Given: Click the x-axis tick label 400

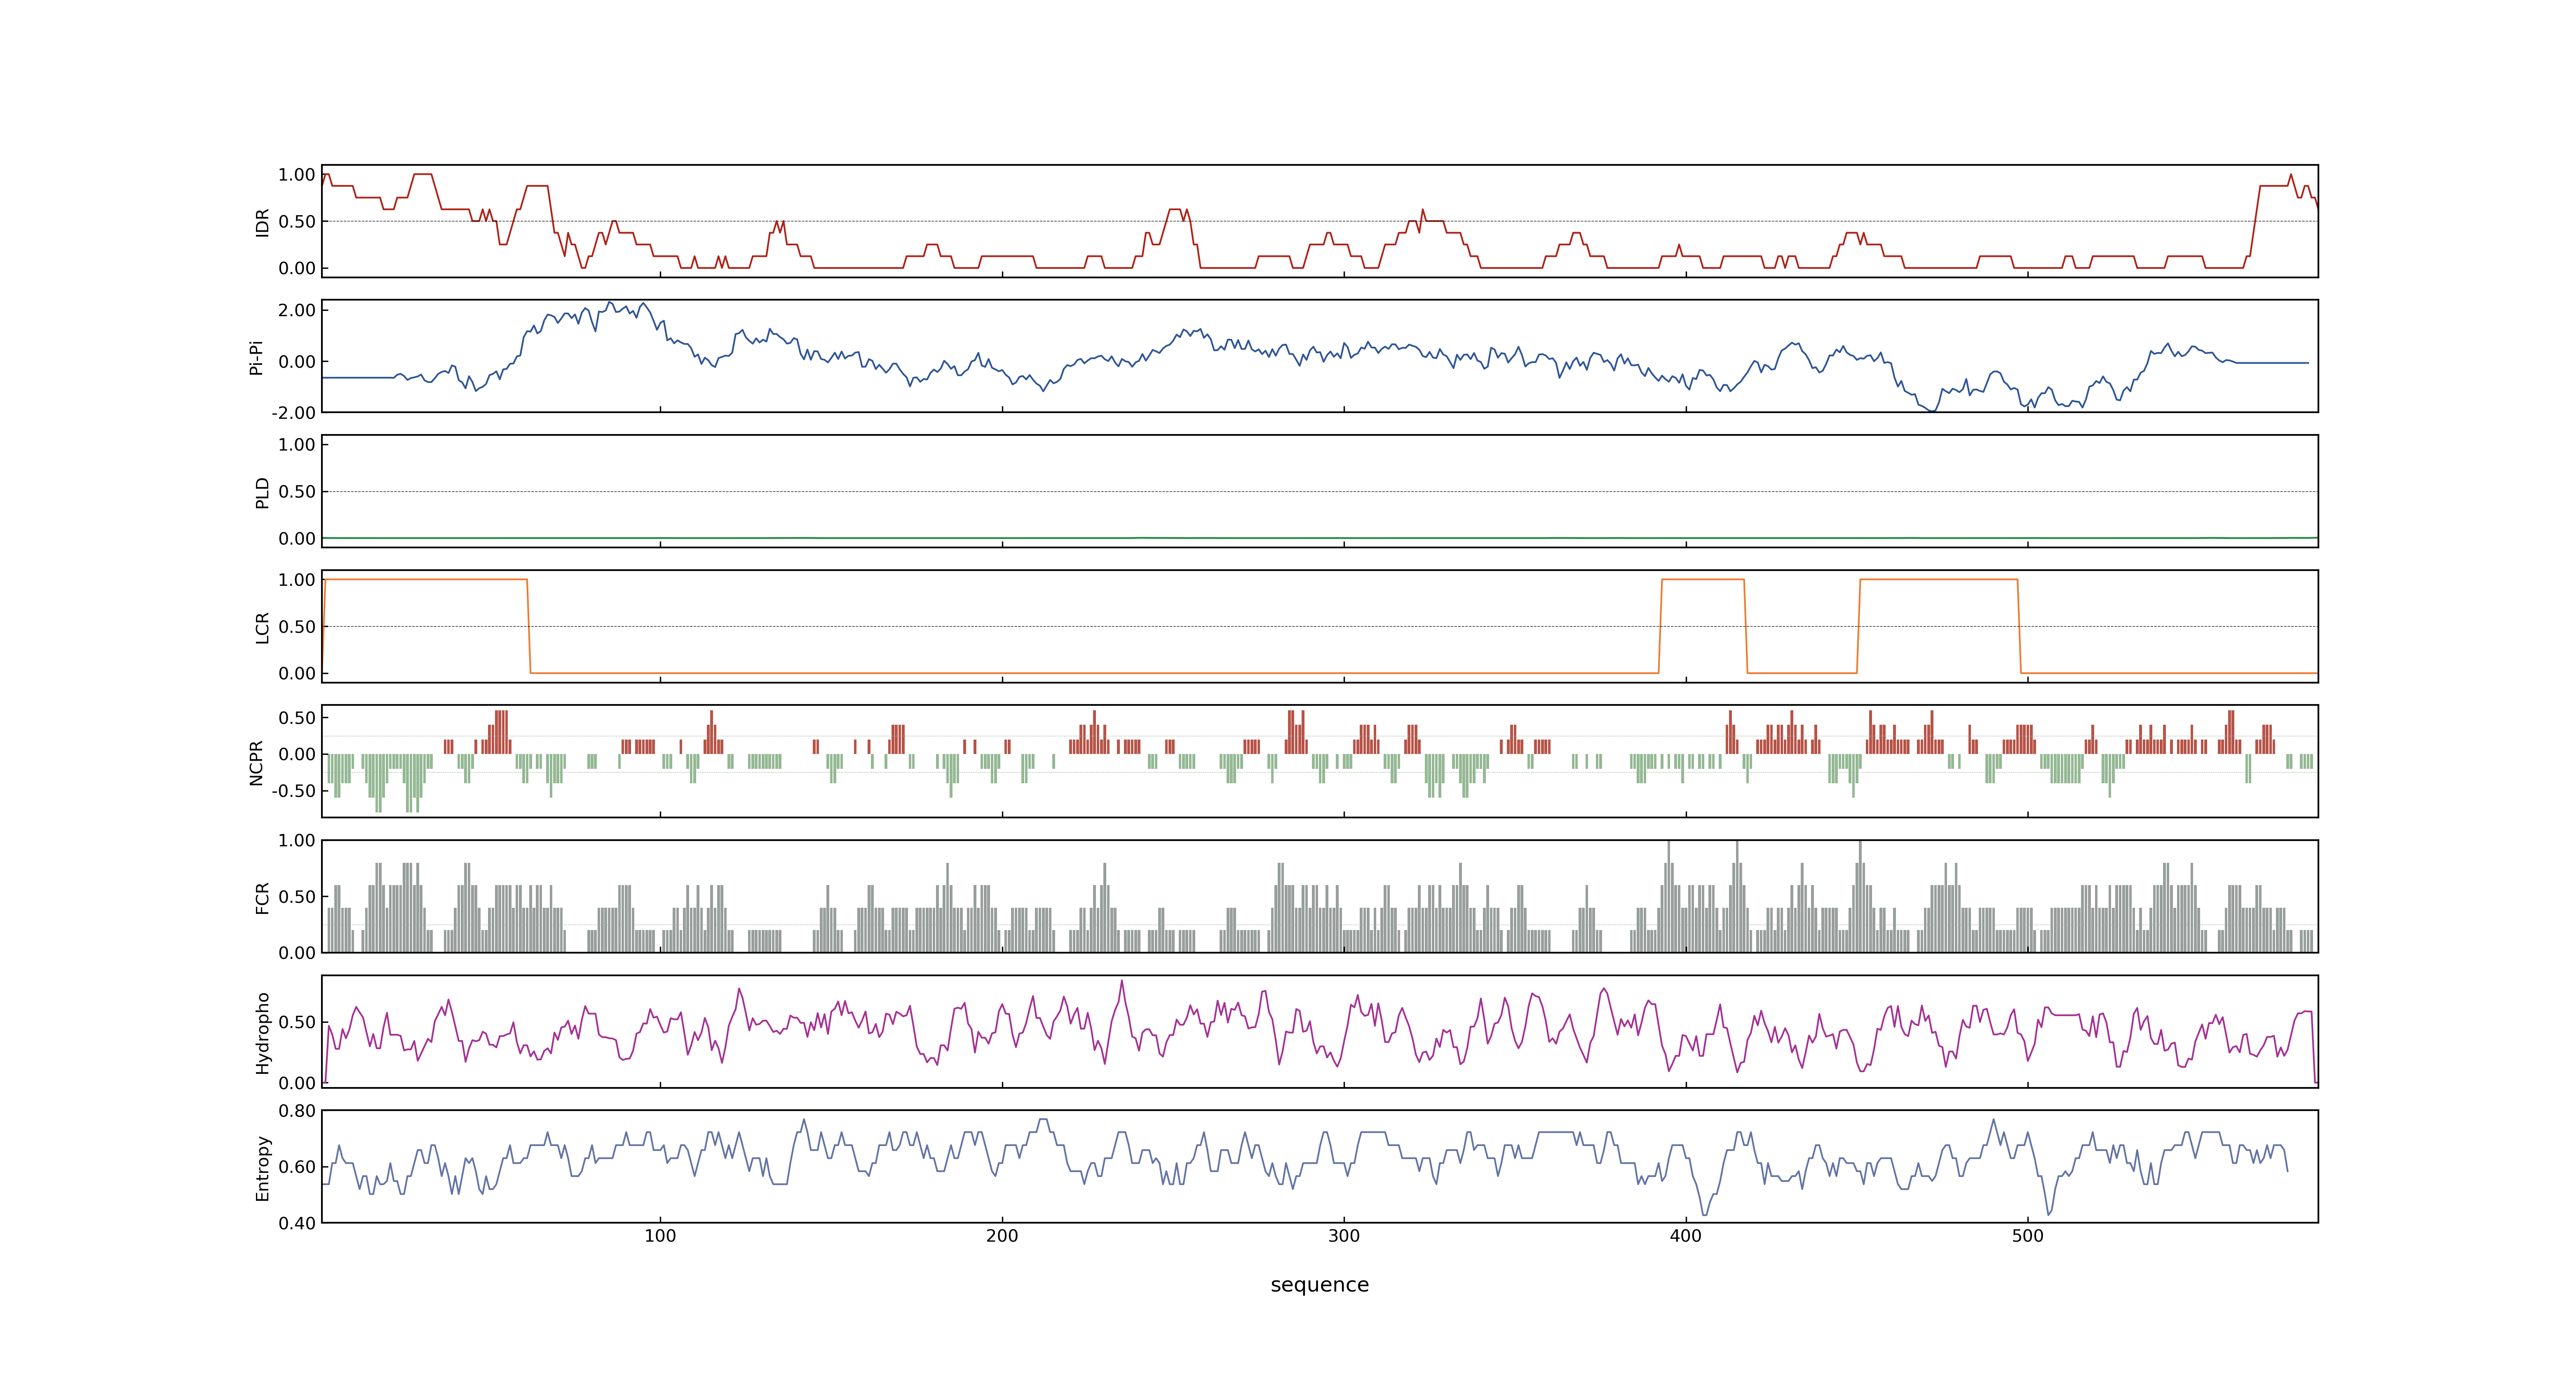Looking at the screenshot, I should pos(1686,1236).
